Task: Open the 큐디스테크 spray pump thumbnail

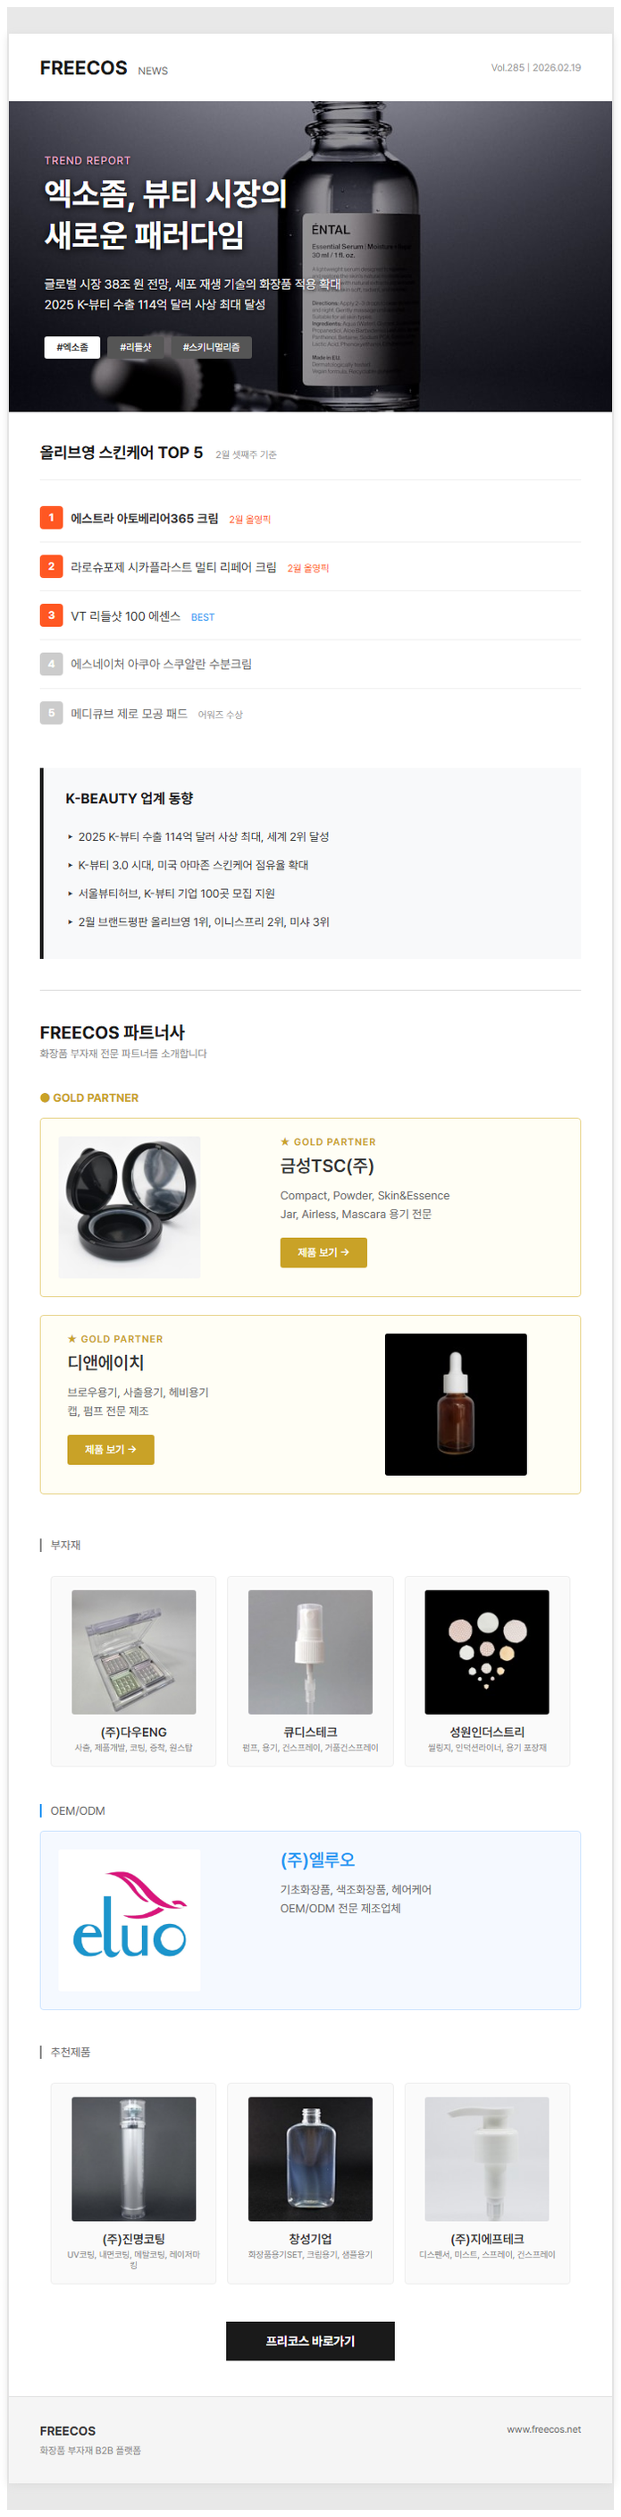Action: 311,1652
